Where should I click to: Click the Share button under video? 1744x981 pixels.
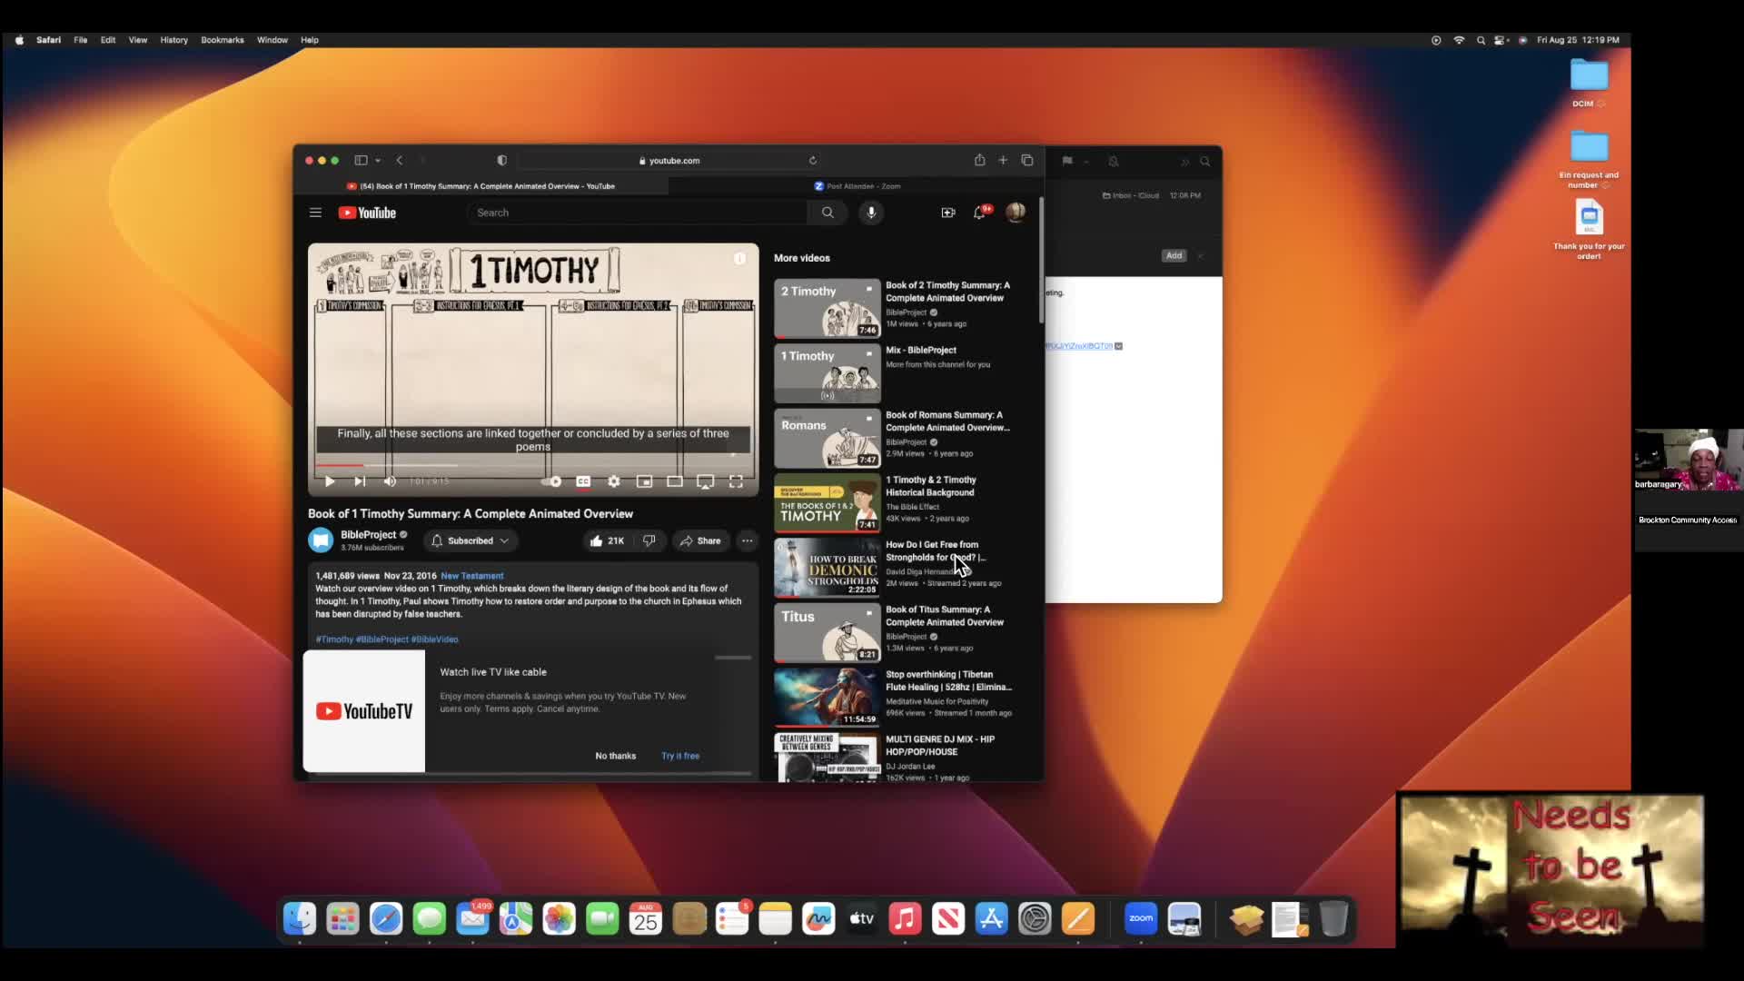[x=700, y=540]
